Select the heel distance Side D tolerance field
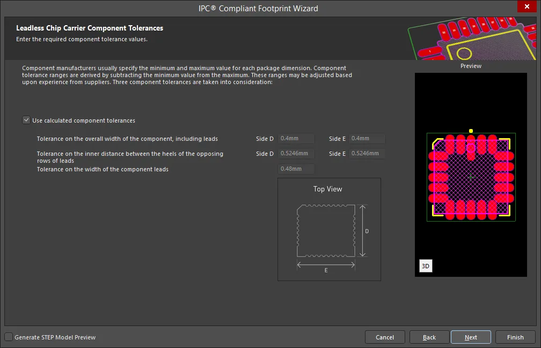The image size is (541, 348). pos(296,154)
